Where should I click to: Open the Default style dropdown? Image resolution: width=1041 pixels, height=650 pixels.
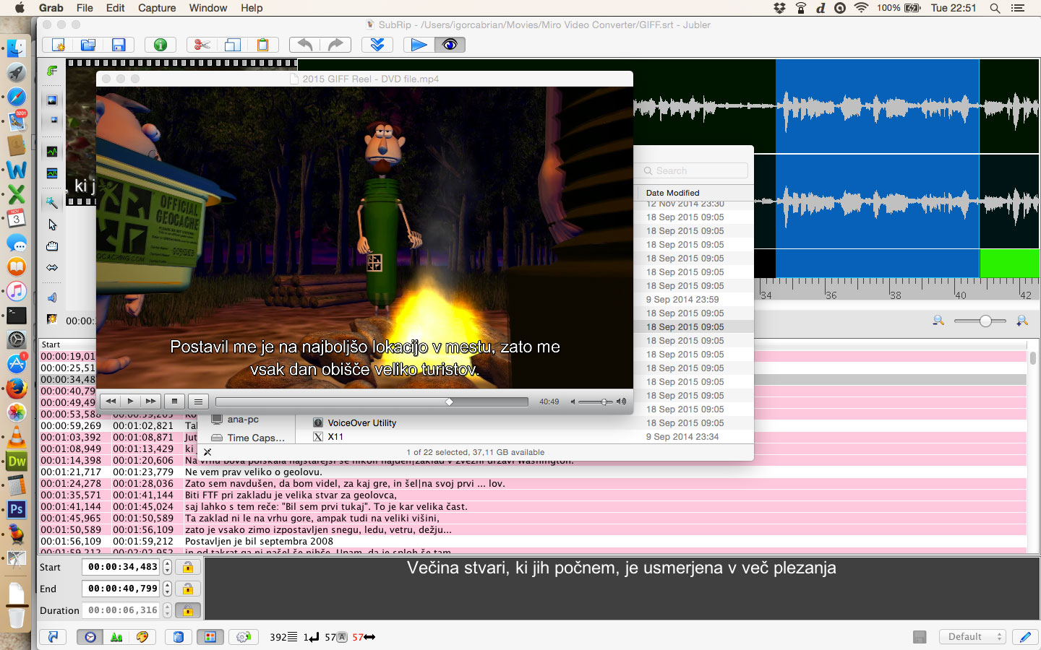(972, 636)
